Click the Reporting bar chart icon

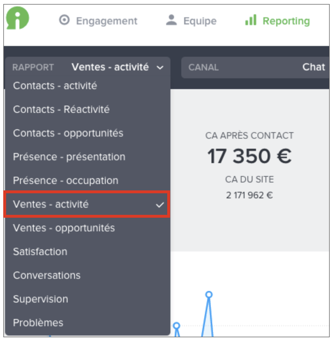251,20
